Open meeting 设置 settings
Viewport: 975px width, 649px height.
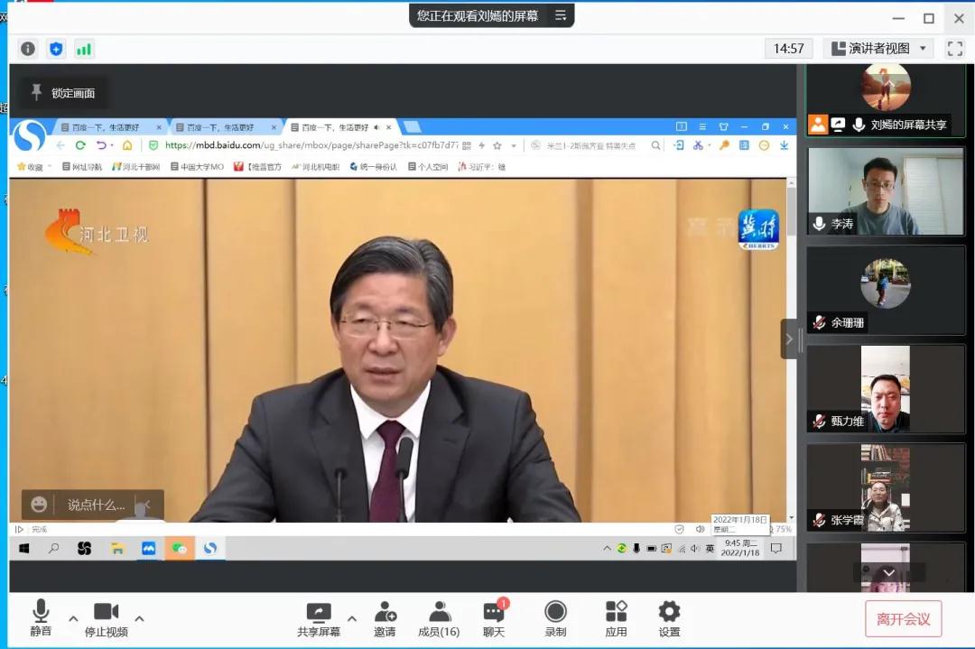669,620
